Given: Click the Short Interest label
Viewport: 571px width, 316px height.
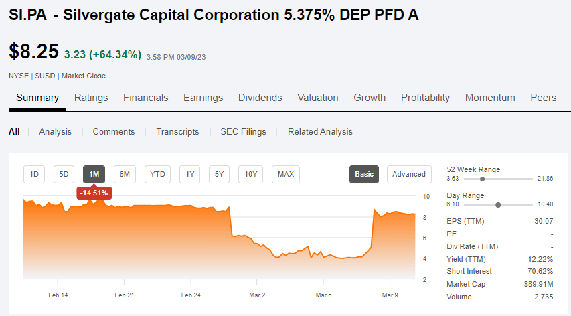Looking at the screenshot, I should click(x=469, y=271).
